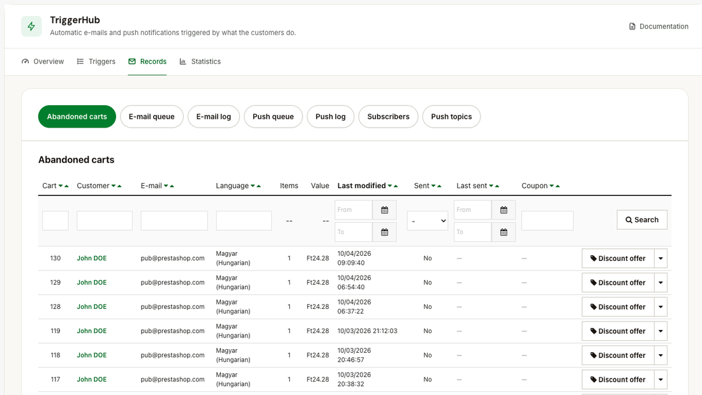The image size is (702, 395).
Task: Sort Coupon column ascending
Action: tap(558, 186)
